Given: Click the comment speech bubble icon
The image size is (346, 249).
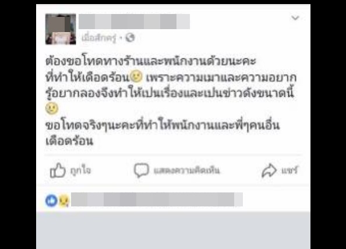Looking at the screenshot, I should point(141,170).
